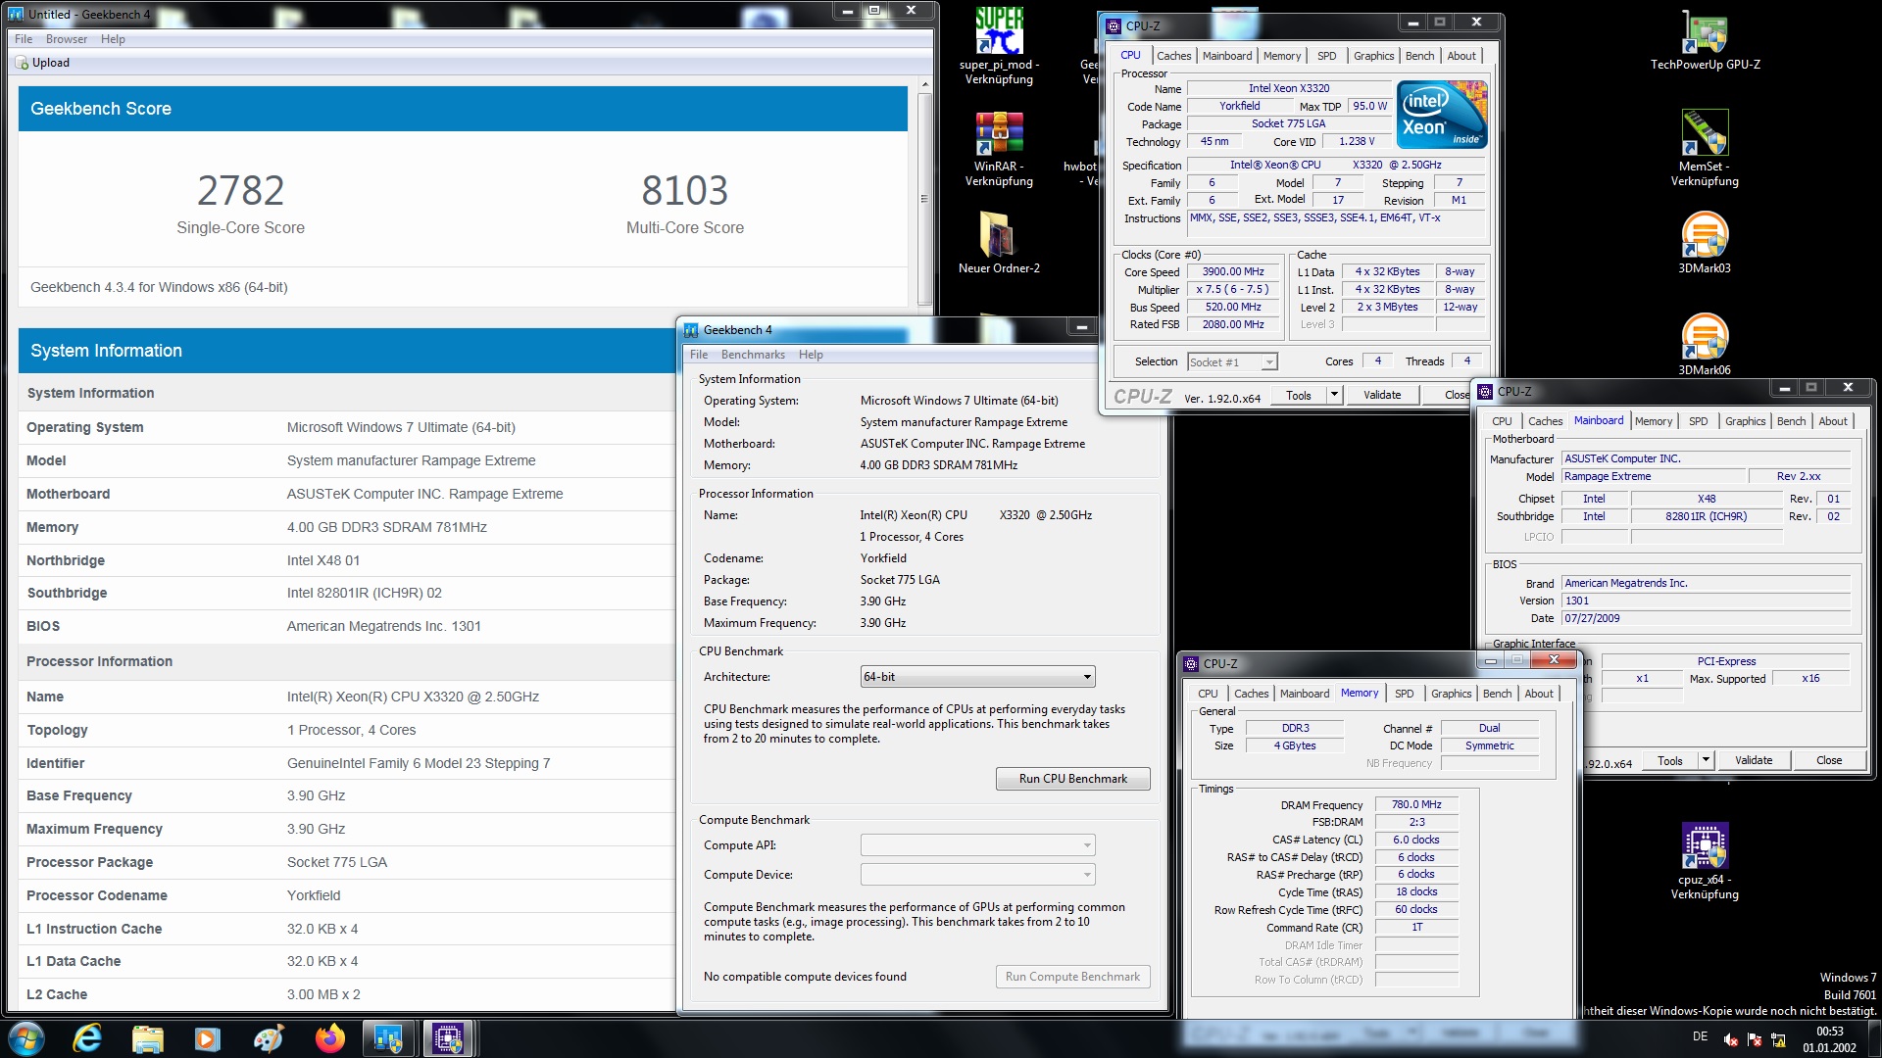The height and width of the screenshot is (1058, 1882).
Task: Click the network warning tray icon
Action: [1778, 1039]
